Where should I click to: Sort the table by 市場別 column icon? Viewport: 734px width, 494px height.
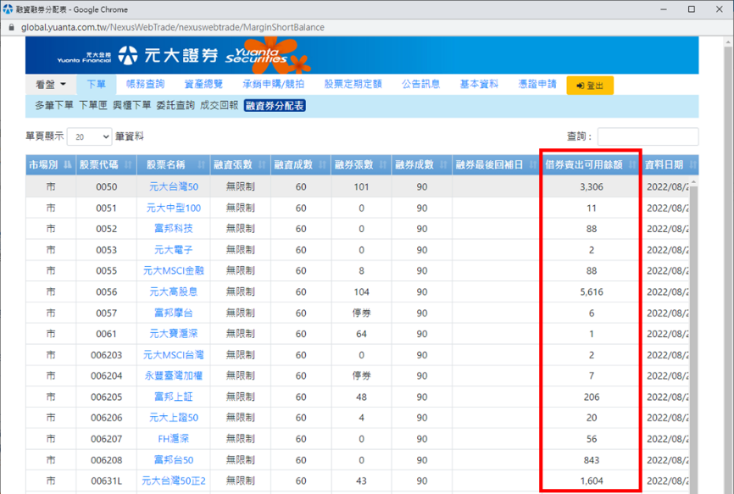tap(68, 164)
